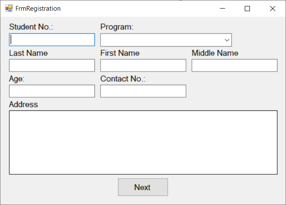Click the 'Student No.:' label
286x205 pixels.
[x=31, y=27]
